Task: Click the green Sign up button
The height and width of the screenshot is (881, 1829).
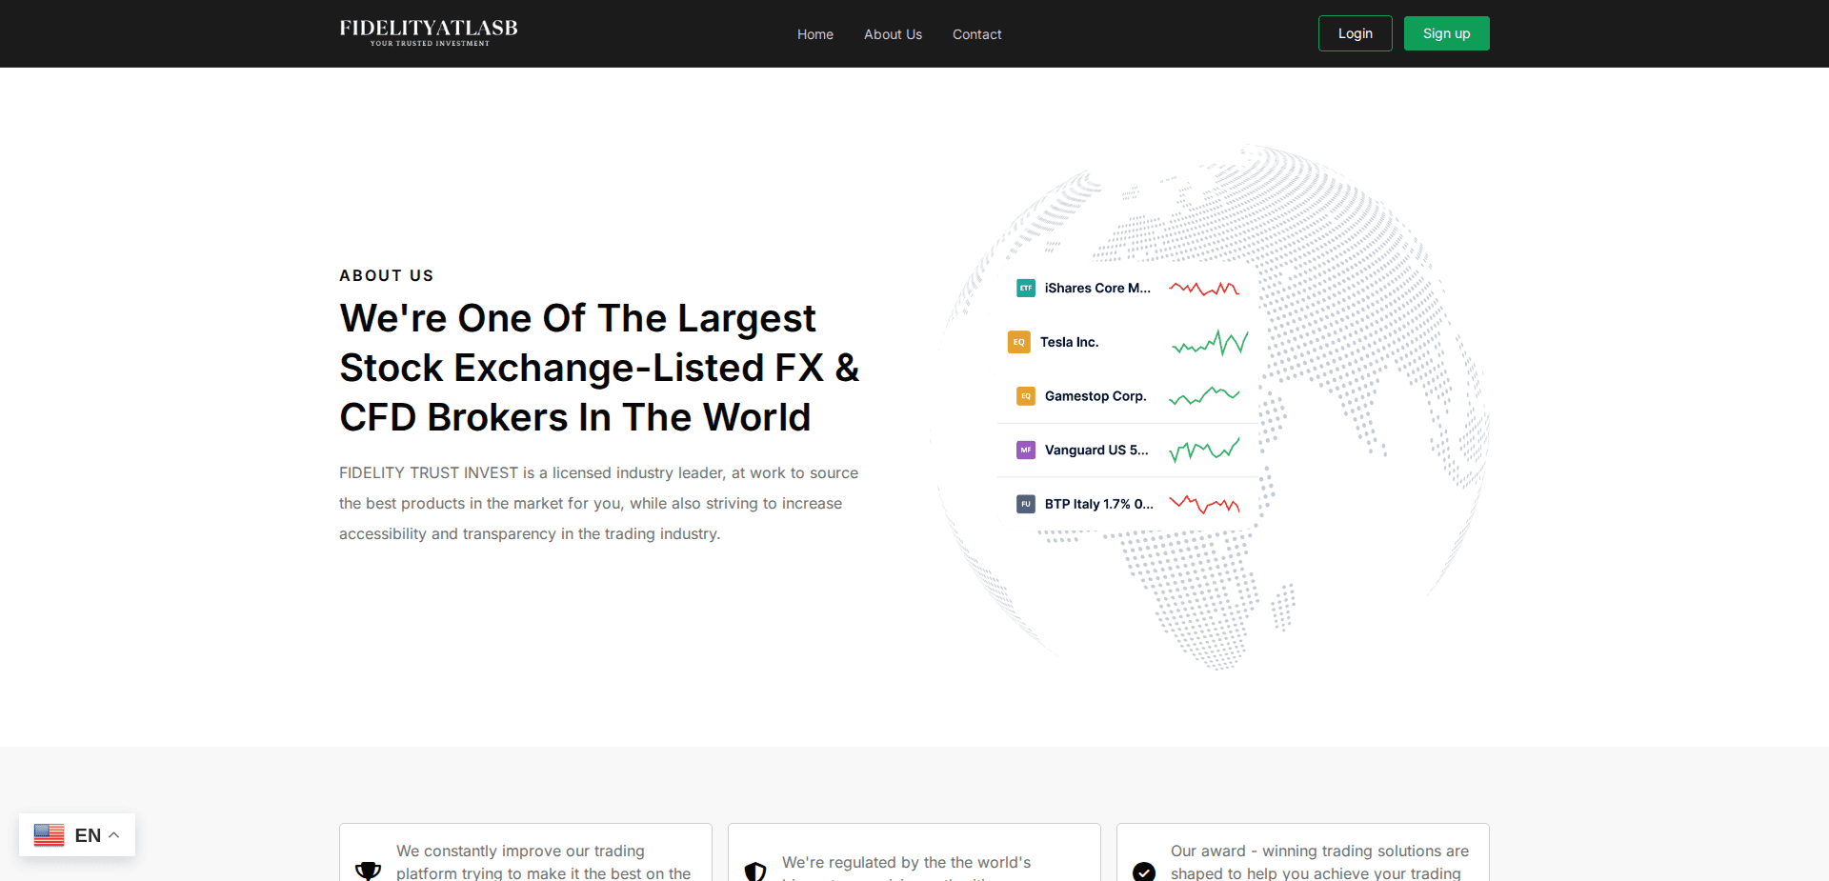Action: tap(1447, 33)
